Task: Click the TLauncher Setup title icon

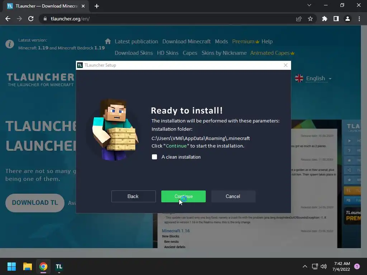Action: pos(80,65)
